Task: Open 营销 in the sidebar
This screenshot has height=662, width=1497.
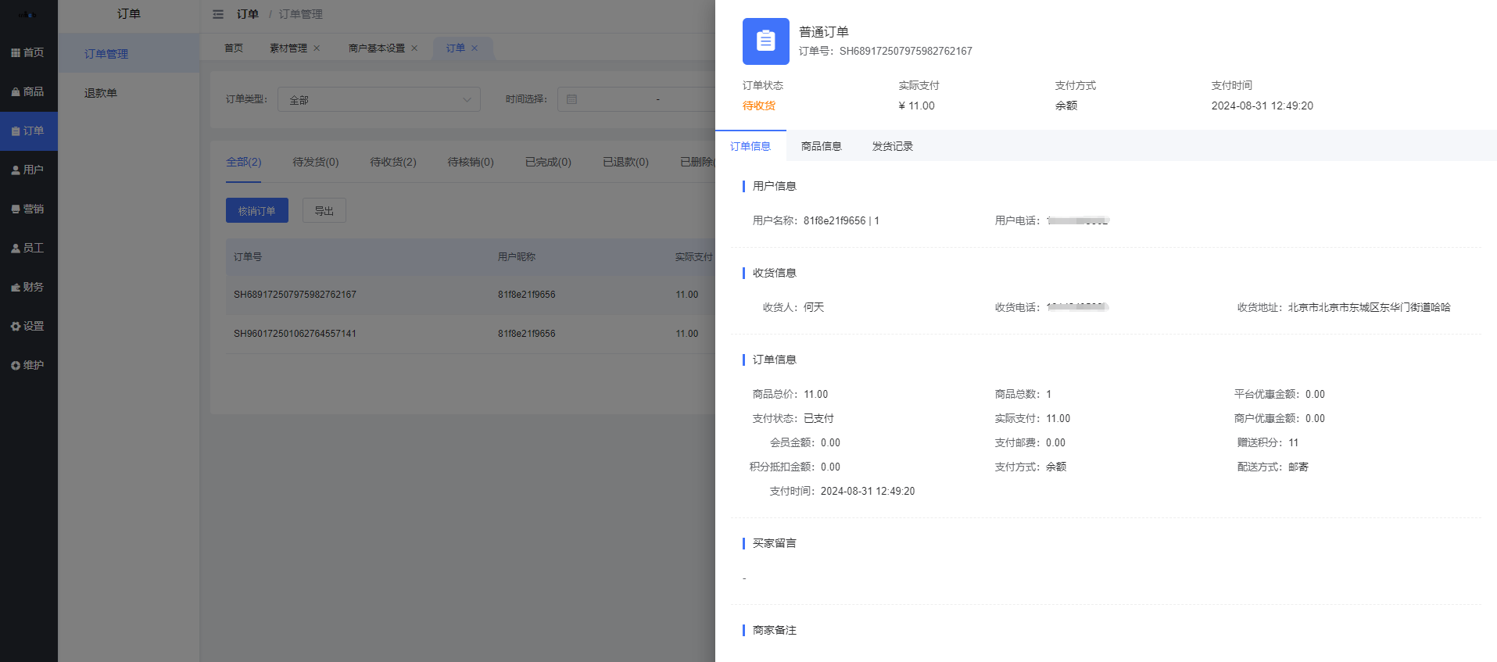Action: pos(28,209)
